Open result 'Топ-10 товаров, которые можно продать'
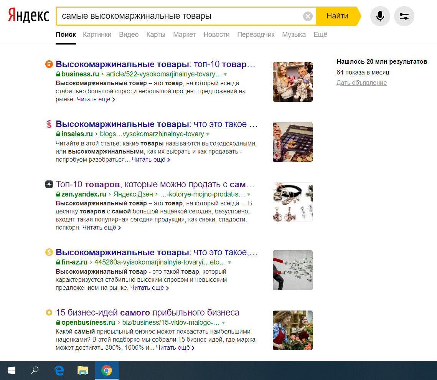Image resolution: width=437 pixels, height=380 pixels. tap(155, 184)
